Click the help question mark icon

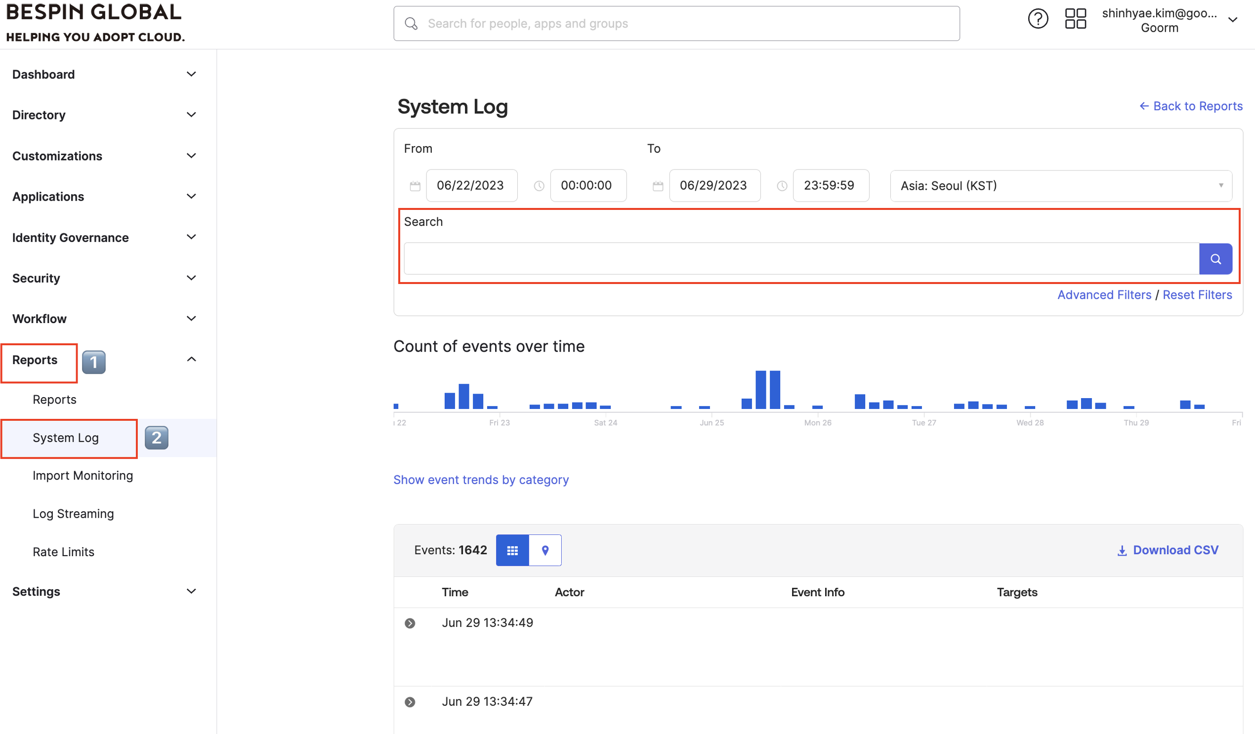click(1038, 19)
